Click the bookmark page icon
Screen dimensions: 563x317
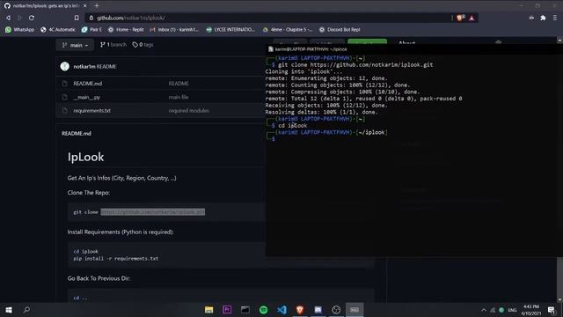[77, 18]
